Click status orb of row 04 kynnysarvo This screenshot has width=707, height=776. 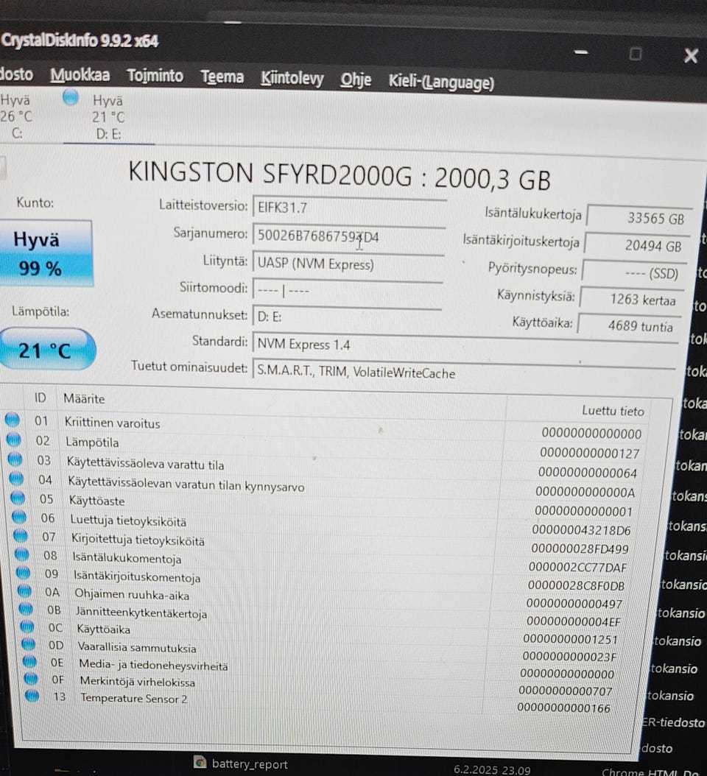pyautogui.click(x=16, y=479)
